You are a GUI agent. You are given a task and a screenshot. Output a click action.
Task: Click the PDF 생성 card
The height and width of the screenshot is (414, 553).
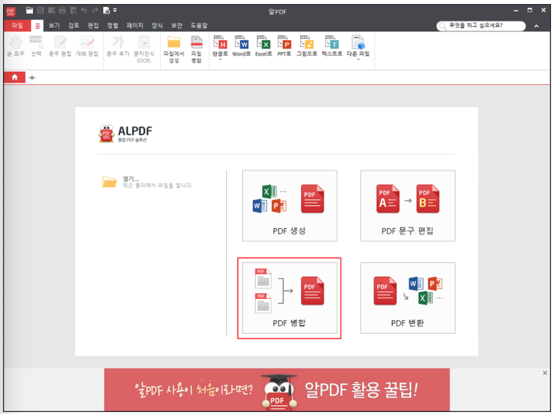[x=290, y=205]
